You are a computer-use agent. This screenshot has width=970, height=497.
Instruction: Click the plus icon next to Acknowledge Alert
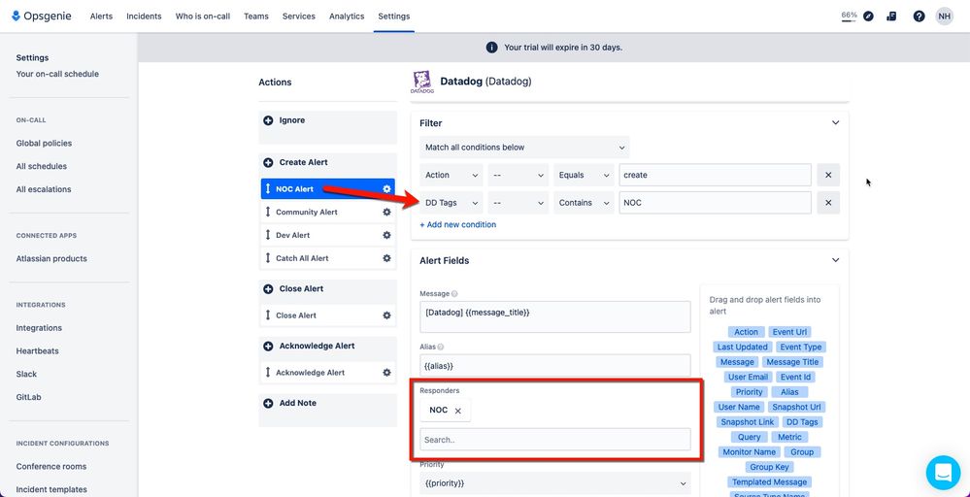click(268, 347)
